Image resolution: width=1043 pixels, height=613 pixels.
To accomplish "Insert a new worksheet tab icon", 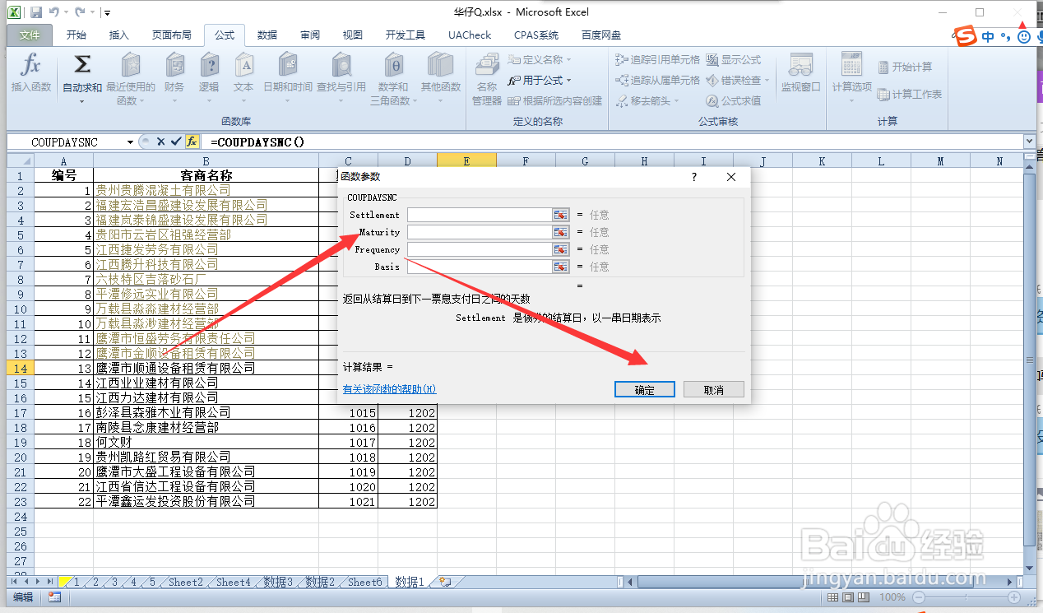I will 445,582.
